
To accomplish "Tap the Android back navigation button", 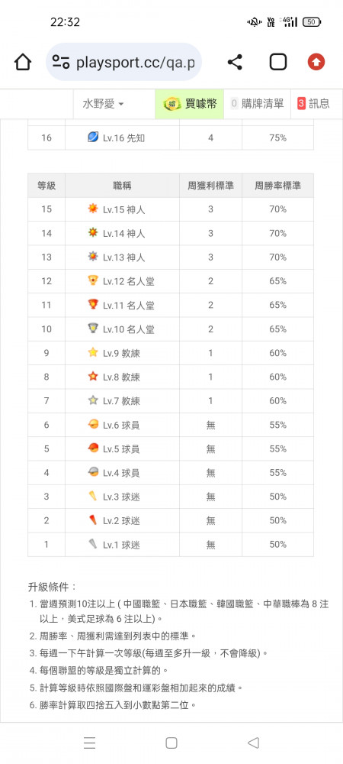I will (x=253, y=743).
